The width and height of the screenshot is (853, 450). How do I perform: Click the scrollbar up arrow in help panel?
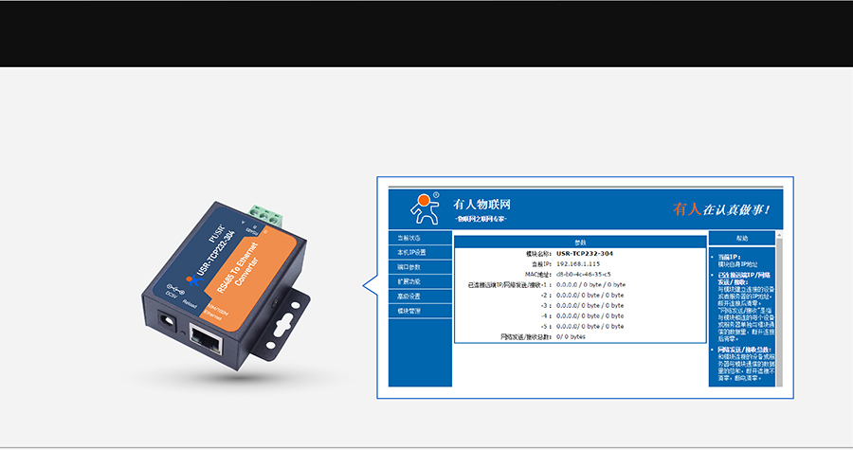click(779, 235)
